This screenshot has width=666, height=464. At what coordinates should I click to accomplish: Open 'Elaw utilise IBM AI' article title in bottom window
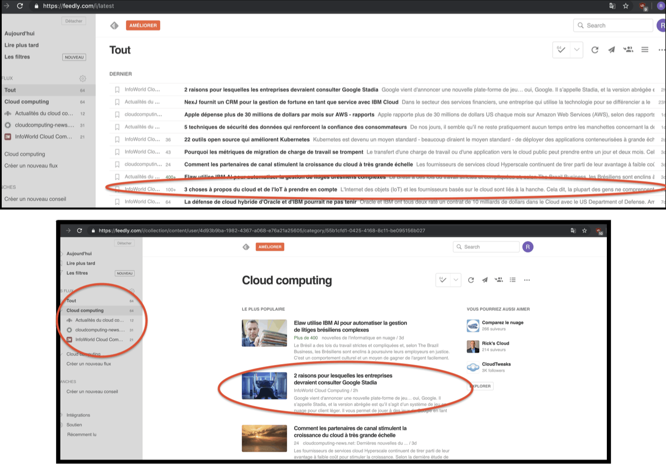(350, 326)
